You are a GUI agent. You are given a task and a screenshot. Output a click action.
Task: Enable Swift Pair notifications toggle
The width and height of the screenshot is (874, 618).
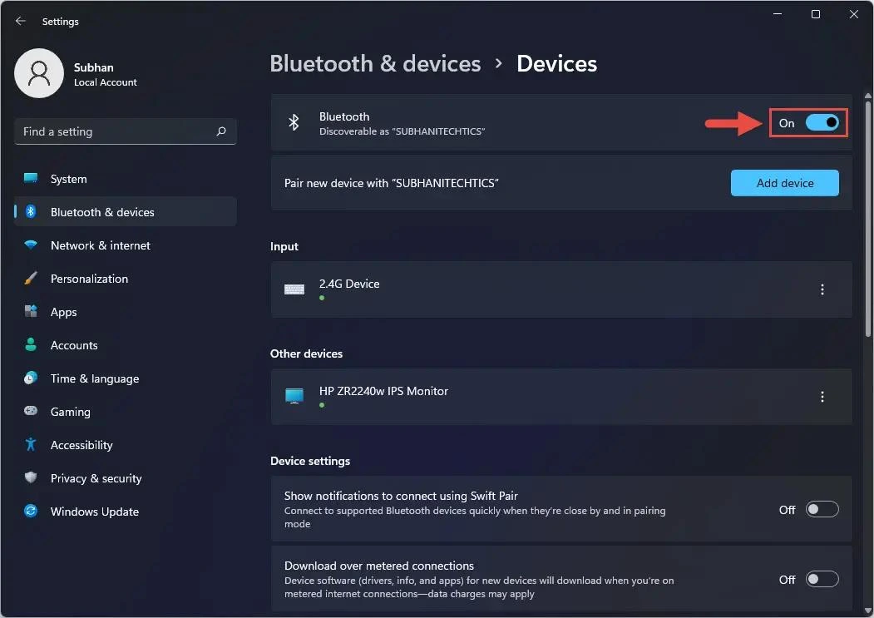pos(822,510)
